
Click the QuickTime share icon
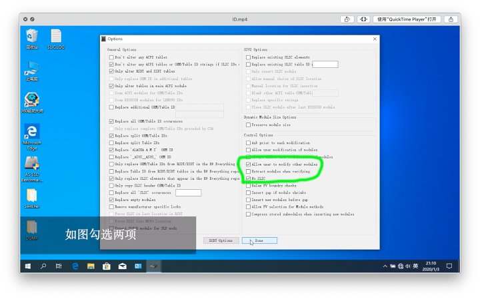pos(345,19)
